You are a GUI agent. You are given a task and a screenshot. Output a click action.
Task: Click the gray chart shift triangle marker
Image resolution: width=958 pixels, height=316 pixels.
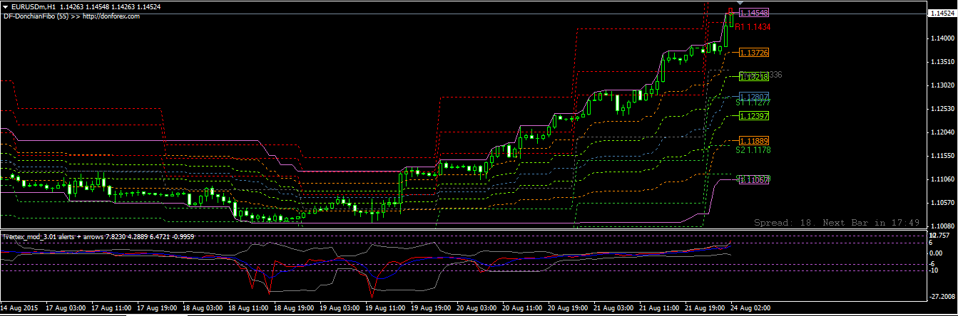739,4
